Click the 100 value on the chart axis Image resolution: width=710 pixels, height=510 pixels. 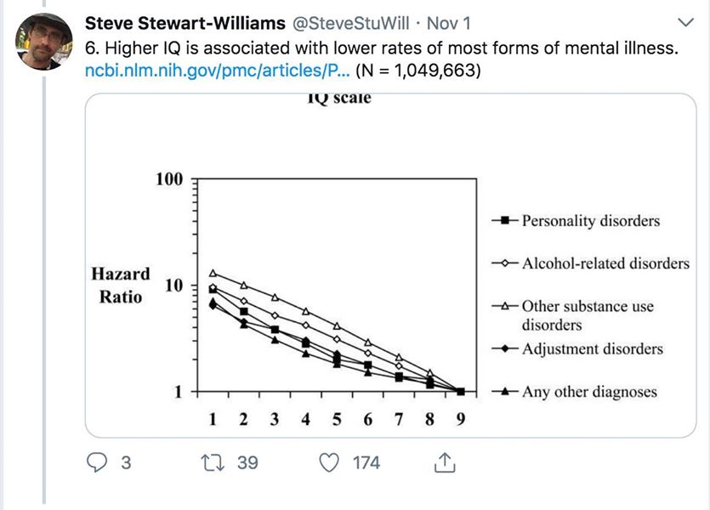coord(168,179)
